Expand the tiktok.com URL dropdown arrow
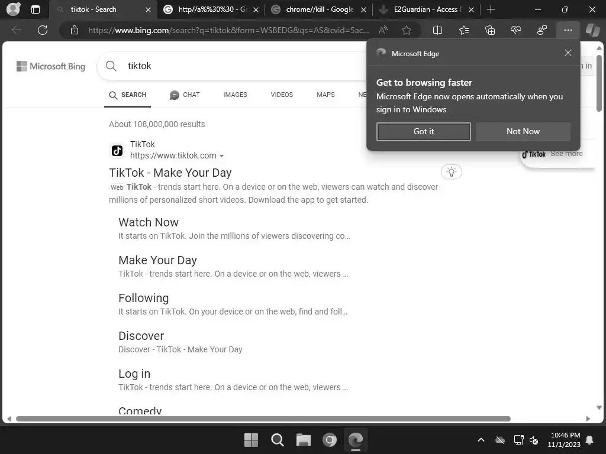Image resolution: width=606 pixels, height=454 pixels. (221, 156)
